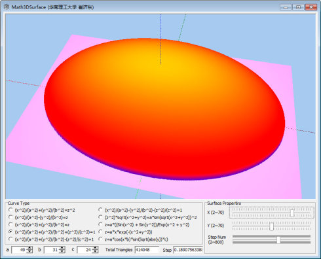The height and width of the screenshot is (259, 321).
Task: Click the Step value field
Action: tap(188, 250)
